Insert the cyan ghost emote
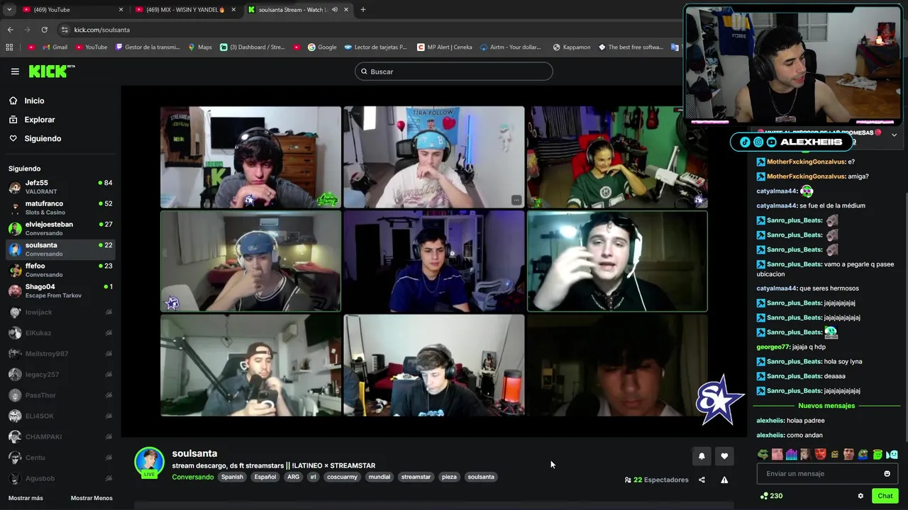Screen dimensions: 908x510 point(892,454)
